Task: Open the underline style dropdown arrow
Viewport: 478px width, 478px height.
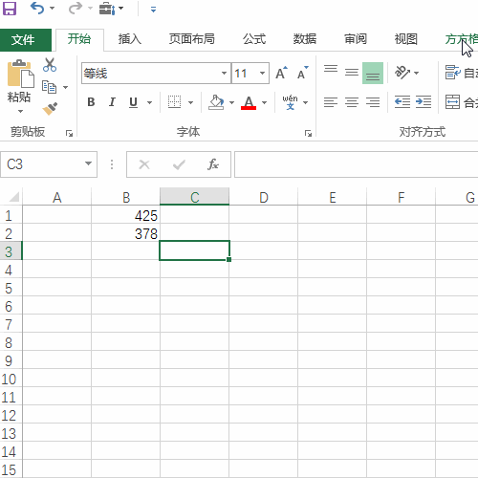Action: tap(149, 102)
